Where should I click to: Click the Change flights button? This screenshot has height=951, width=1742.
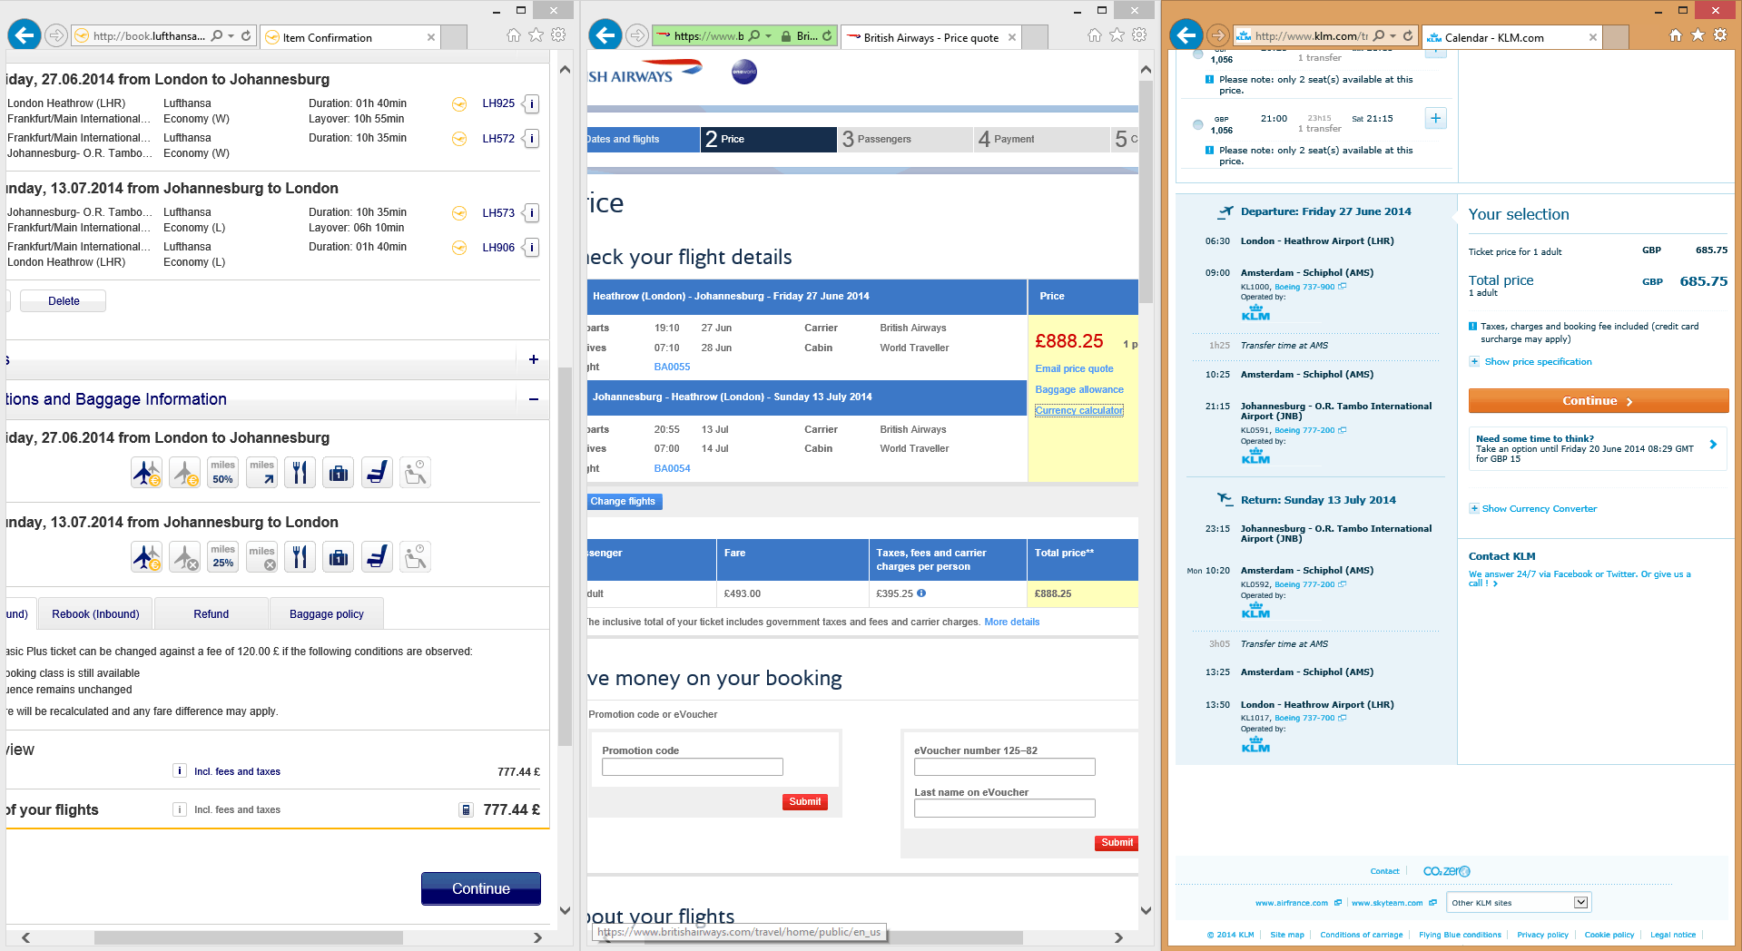click(x=623, y=502)
